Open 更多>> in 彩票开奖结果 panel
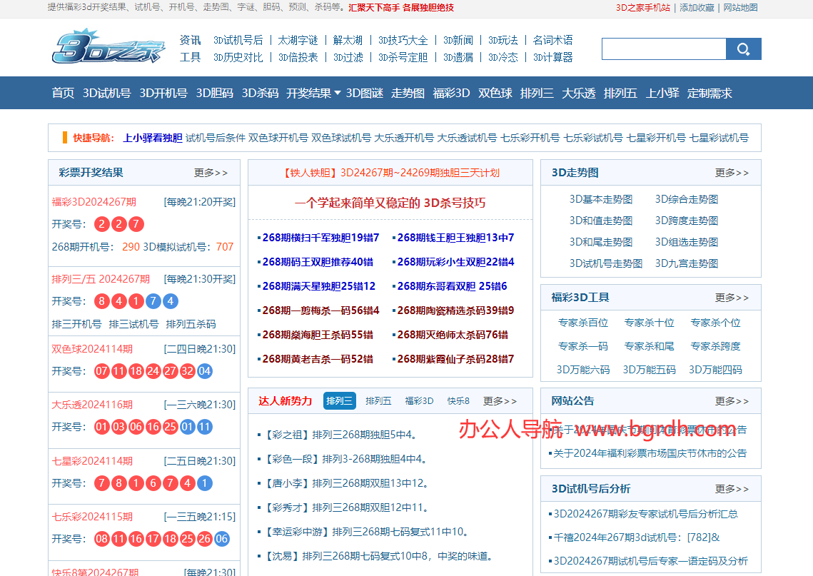Image resolution: width=813 pixels, height=576 pixels. tap(211, 173)
